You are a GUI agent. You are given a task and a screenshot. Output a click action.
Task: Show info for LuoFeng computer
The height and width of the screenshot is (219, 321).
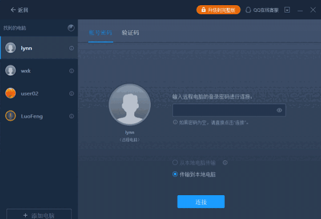pyautogui.click(x=71, y=116)
